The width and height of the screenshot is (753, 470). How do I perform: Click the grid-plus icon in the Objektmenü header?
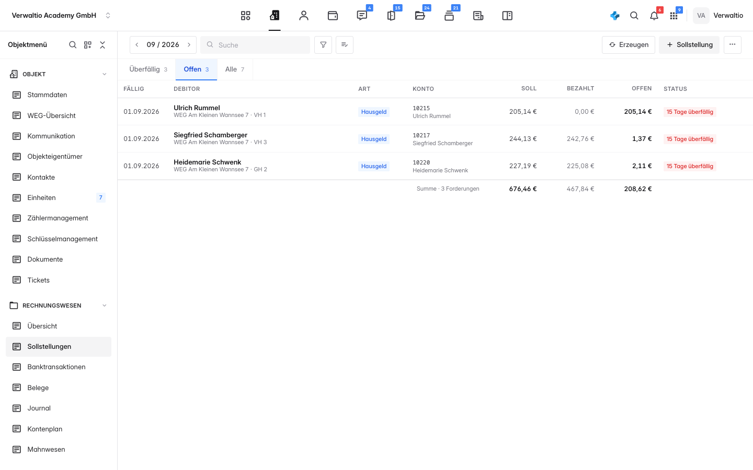[88, 45]
